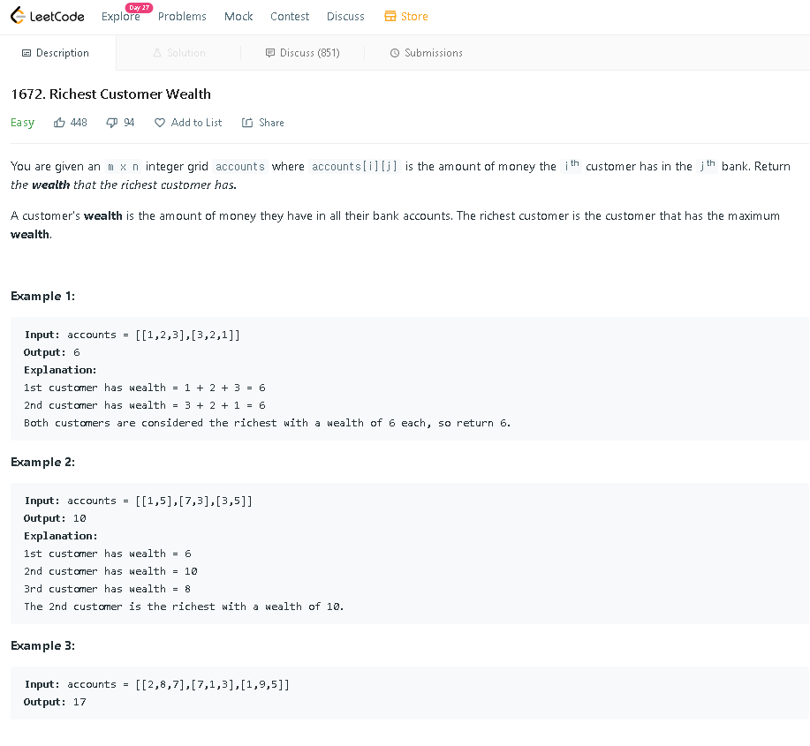Click the Store shop icon
This screenshot has width=810, height=746.
pos(390,17)
